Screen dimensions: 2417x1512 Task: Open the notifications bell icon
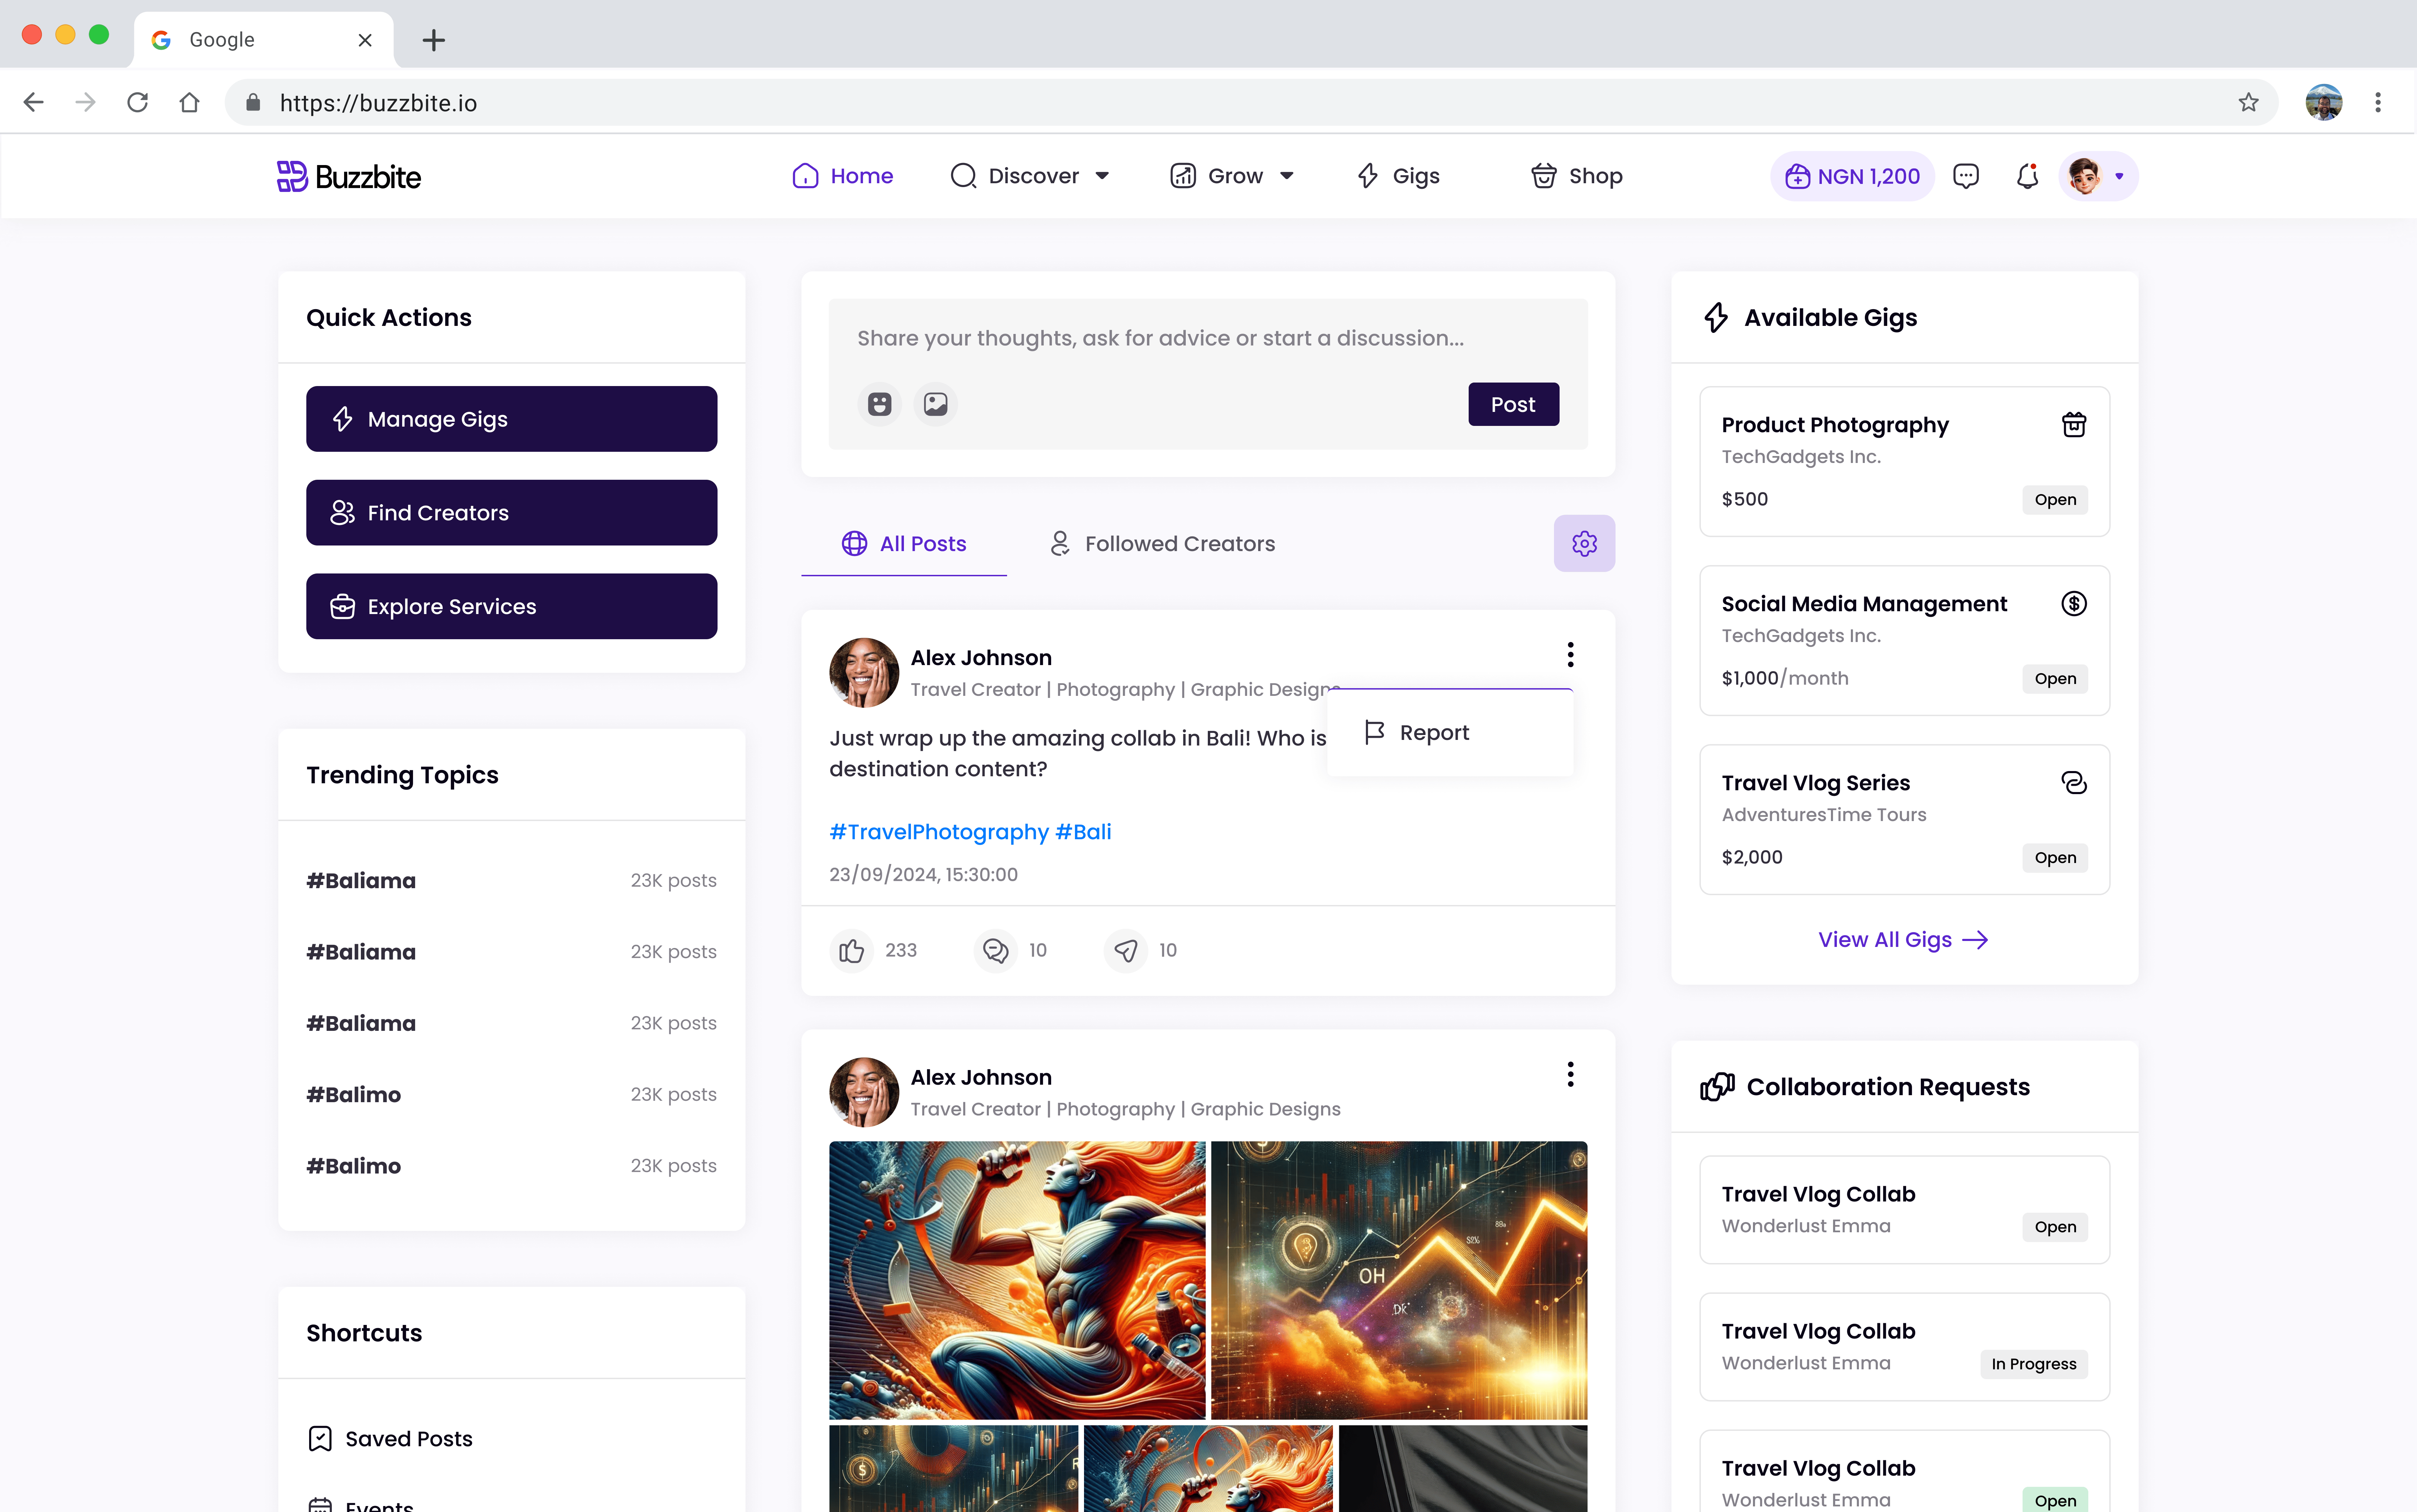click(x=2026, y=176)
